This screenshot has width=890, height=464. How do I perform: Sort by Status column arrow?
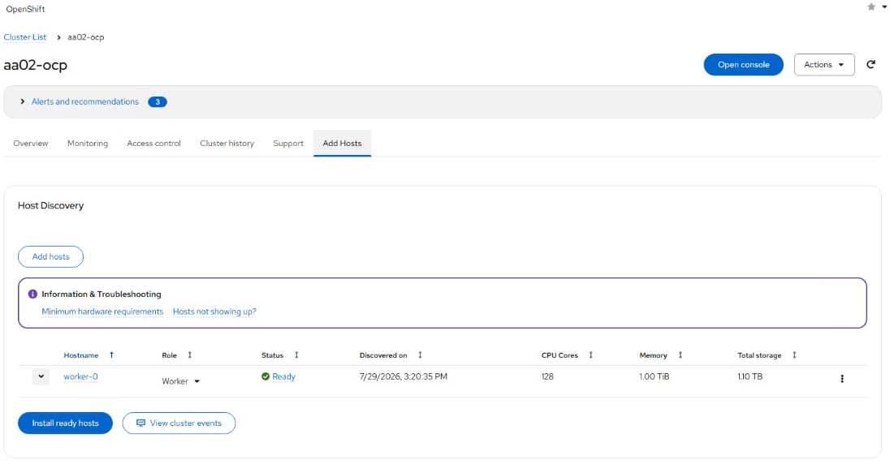[296, 355]
